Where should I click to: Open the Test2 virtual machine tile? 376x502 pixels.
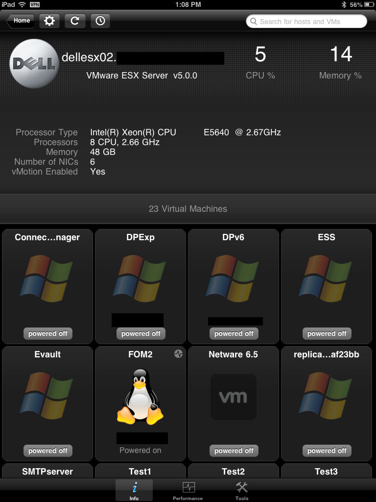(x=233, y=471)
